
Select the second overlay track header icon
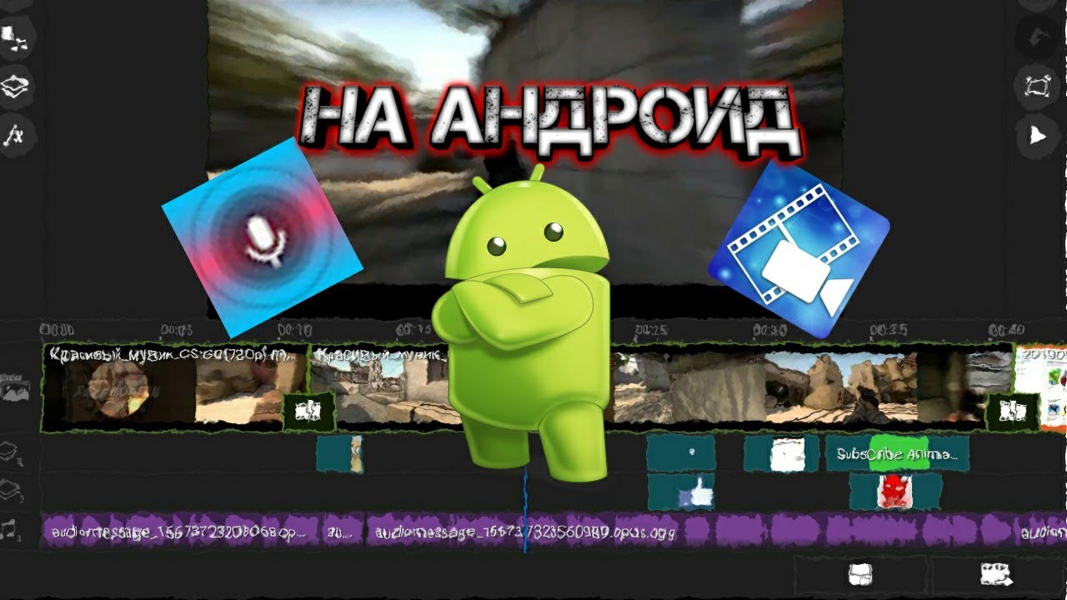[11, 492]
